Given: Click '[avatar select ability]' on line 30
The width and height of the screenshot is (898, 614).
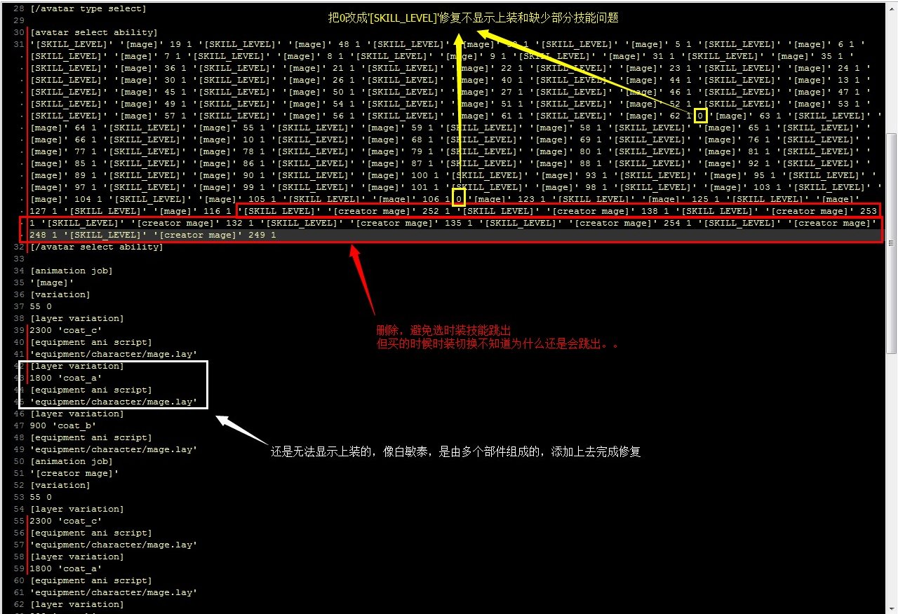Looking at the screenshot, I should [94, 33].
